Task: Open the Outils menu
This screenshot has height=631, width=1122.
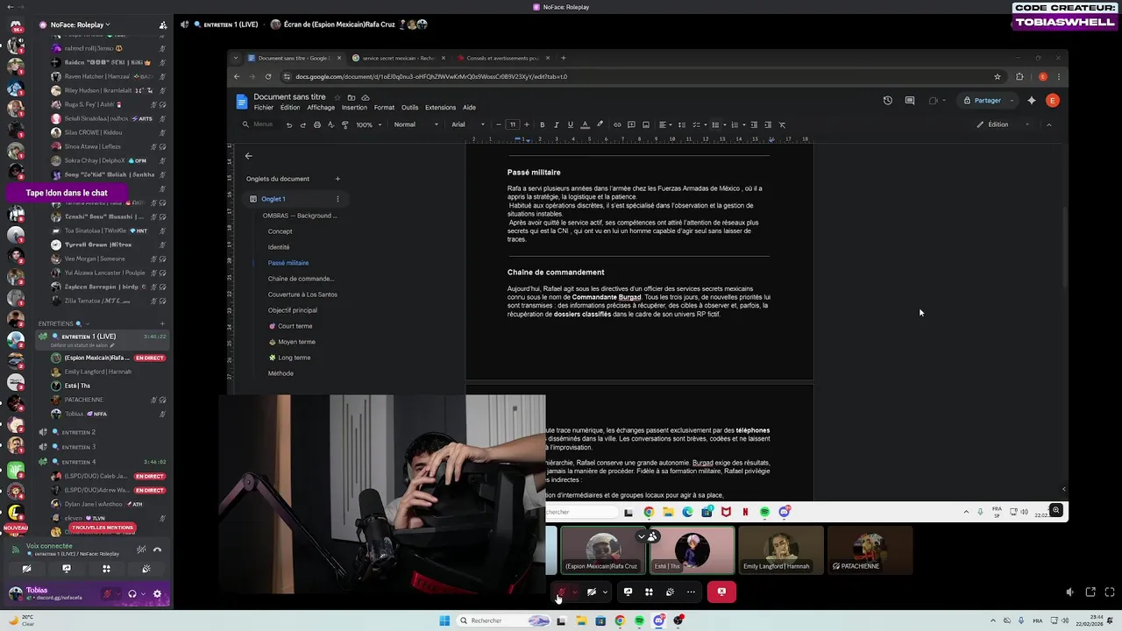Action: 409,108
